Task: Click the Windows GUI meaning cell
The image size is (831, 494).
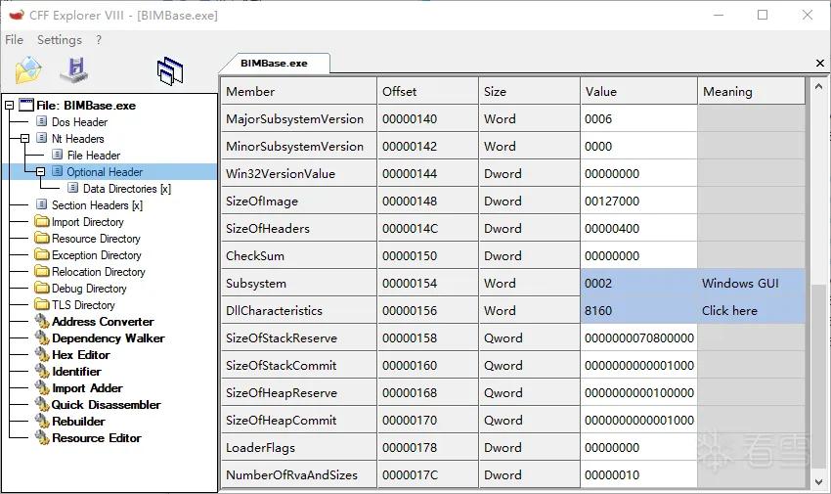Action: tap(752, 283)
